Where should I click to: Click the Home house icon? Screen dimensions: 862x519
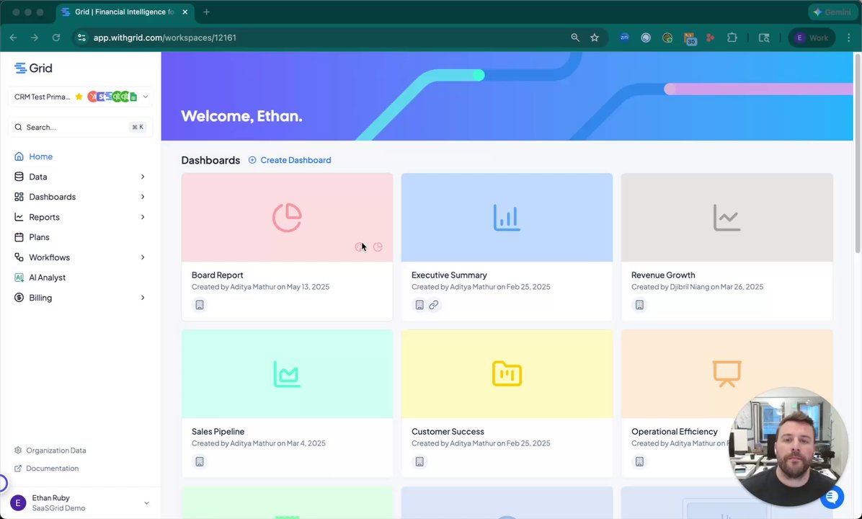click(x=19, y=156)
